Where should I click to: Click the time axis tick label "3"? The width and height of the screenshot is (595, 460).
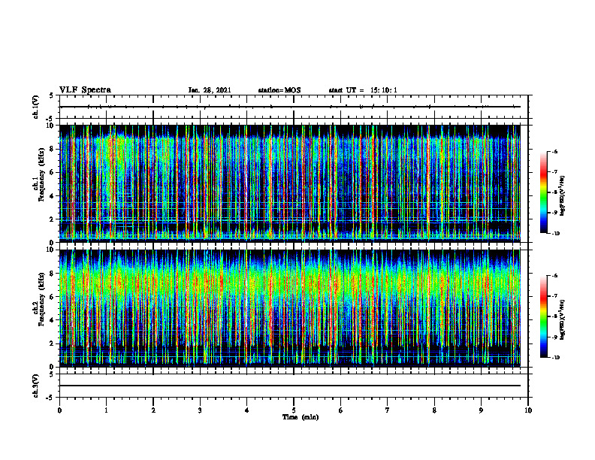coord(200,410)
